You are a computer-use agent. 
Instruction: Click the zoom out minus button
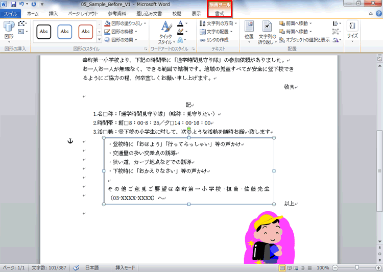pos(335,268)
